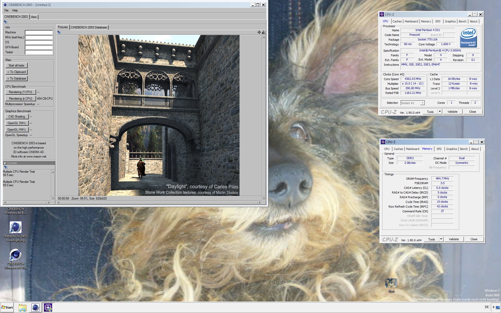
Task: Open Mainboard tab in upper CPU-Z
Action: click(x=411, y=21)
